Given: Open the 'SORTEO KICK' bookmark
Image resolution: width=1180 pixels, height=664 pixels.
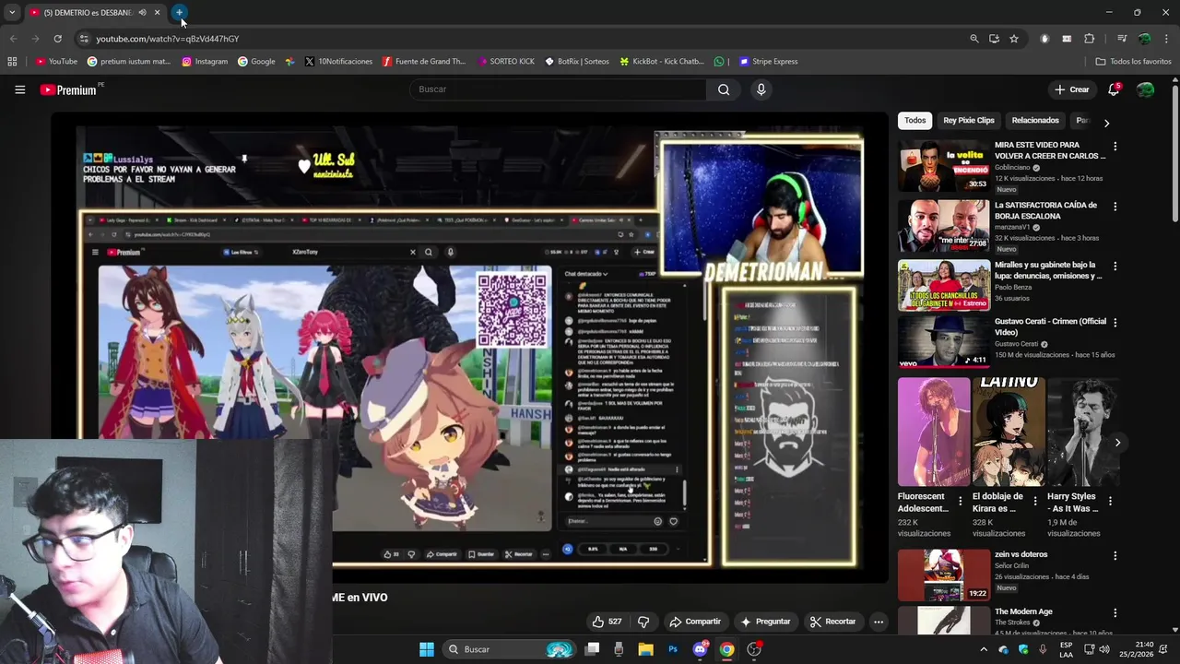Looking at the screenshot, I should point(506,62).
